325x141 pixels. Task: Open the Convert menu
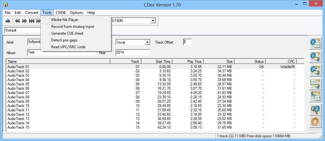coord(32,13)
